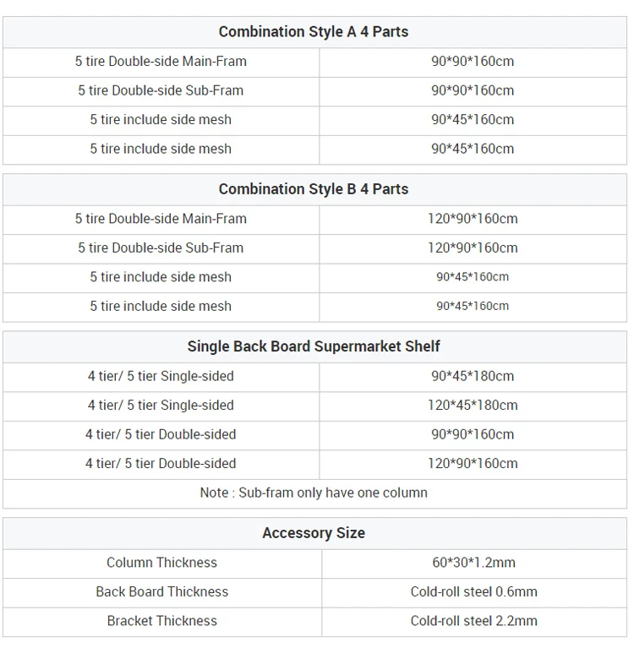Select Double-sided label in the 120*90*160cm shelf row
Screen dimensions: 634x659
161,464
